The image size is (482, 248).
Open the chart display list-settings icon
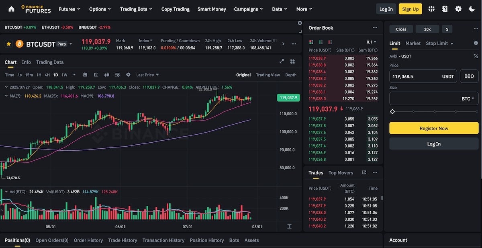point(117,75)
